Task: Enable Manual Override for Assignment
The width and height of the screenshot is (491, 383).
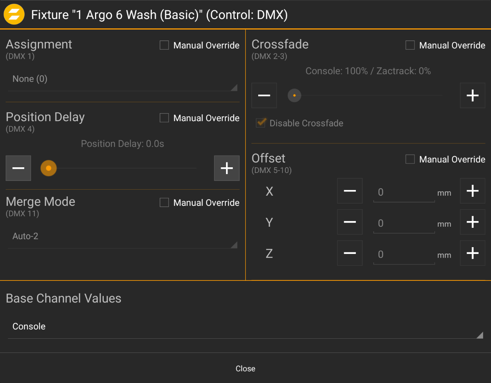Action: pyautogui.click(x=164, y=45)
